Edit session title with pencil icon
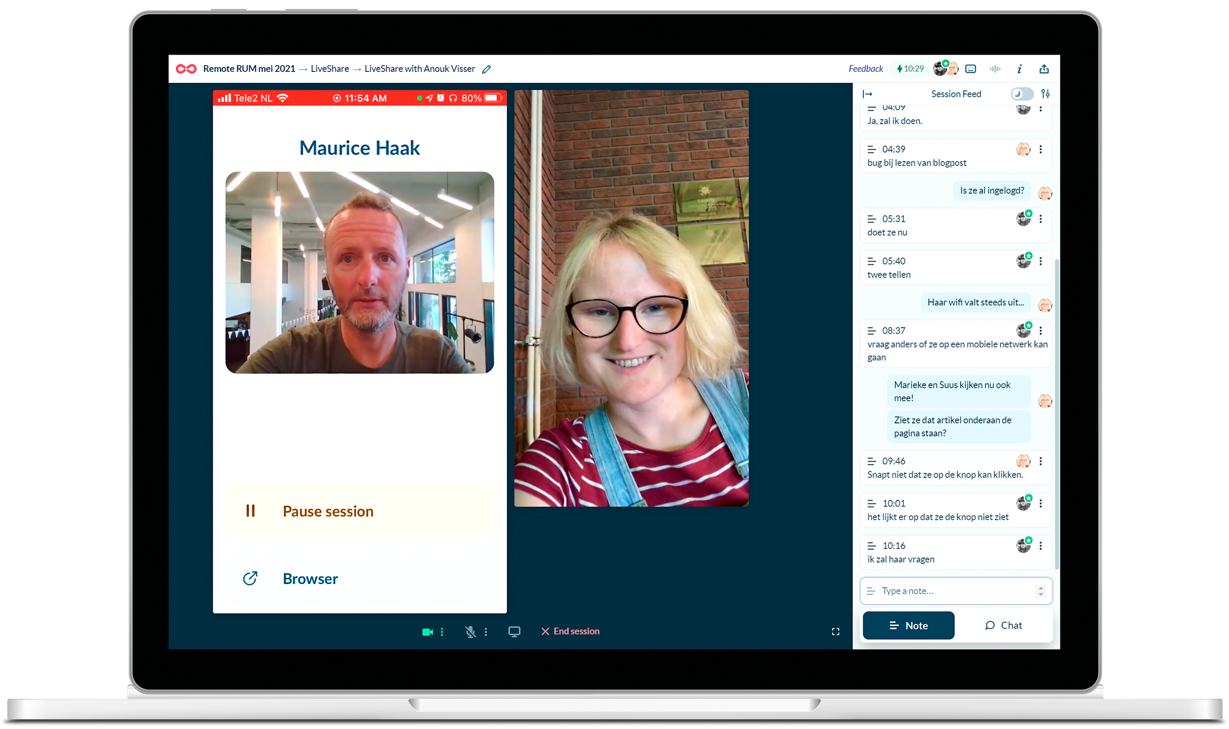This screenshot has height=729, width=1229. (x=487, y=69)
